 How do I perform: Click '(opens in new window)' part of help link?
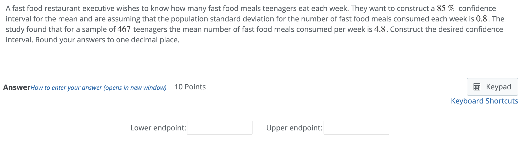135,88
